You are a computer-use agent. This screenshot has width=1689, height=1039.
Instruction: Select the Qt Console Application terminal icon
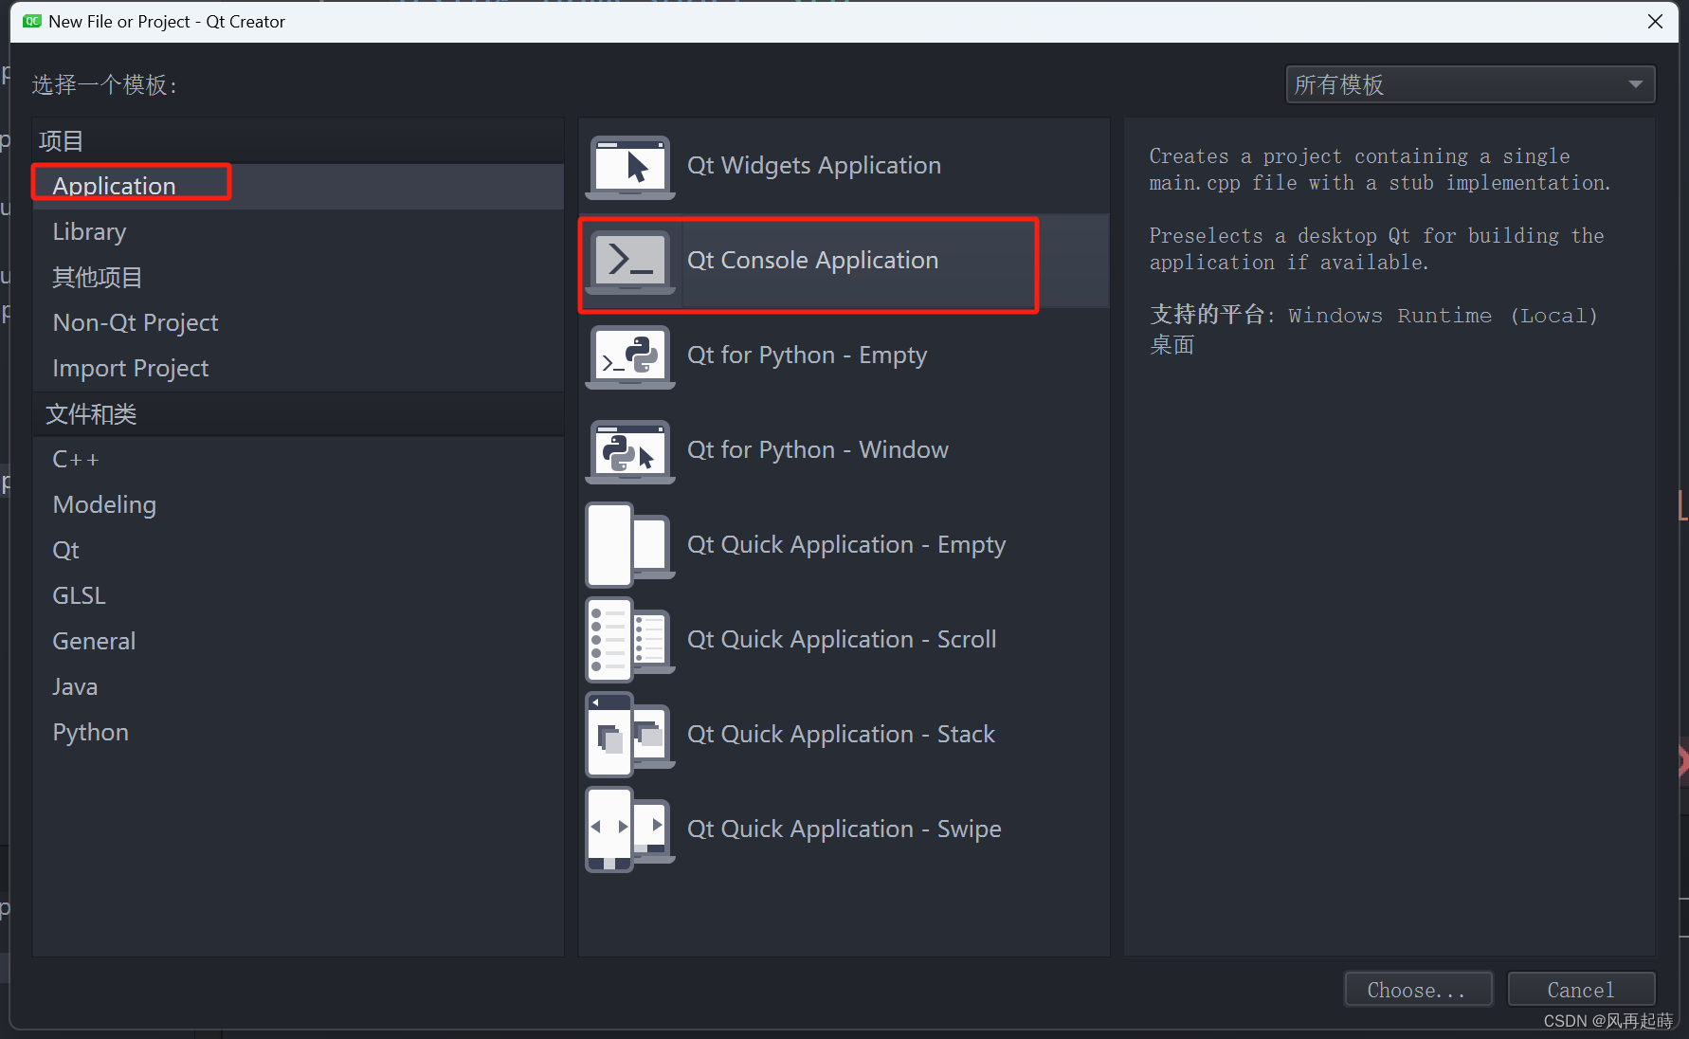(630, 262)
